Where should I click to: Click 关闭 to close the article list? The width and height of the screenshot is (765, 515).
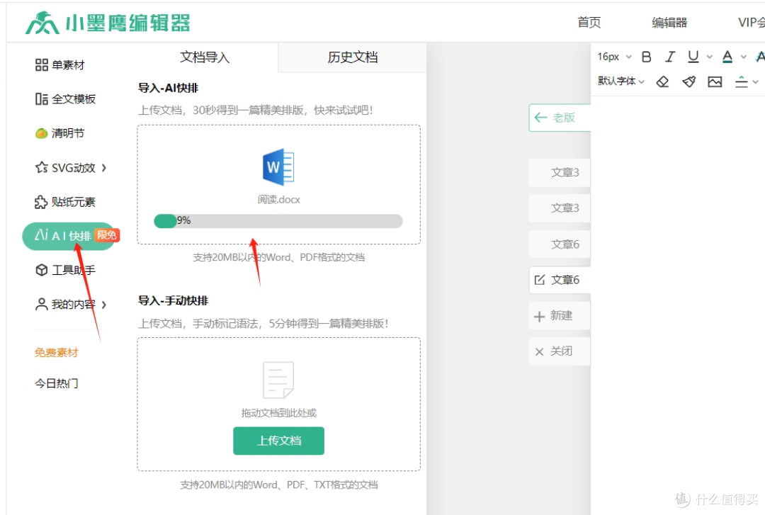coord(560,351)
